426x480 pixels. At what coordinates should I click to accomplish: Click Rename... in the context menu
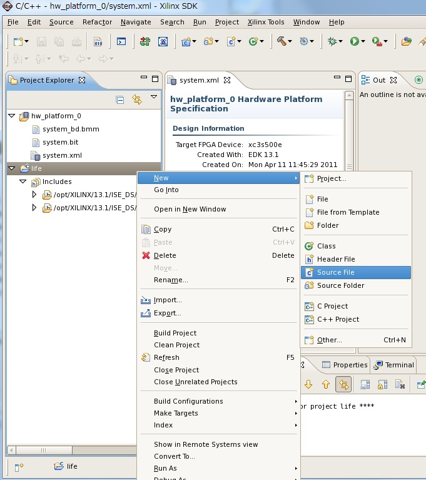[218, 280]
